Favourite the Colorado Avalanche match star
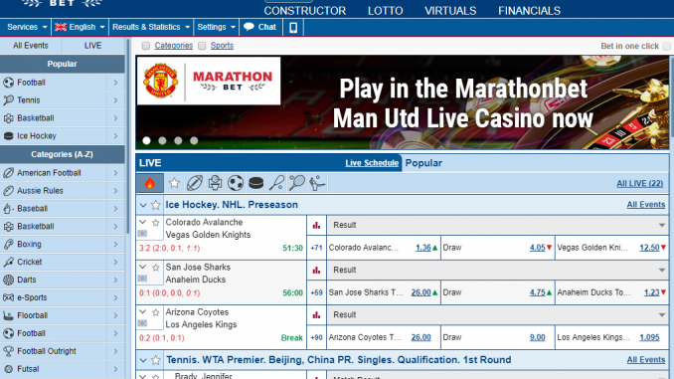This screenshot has width=674, height=379. tap(156, 223)
